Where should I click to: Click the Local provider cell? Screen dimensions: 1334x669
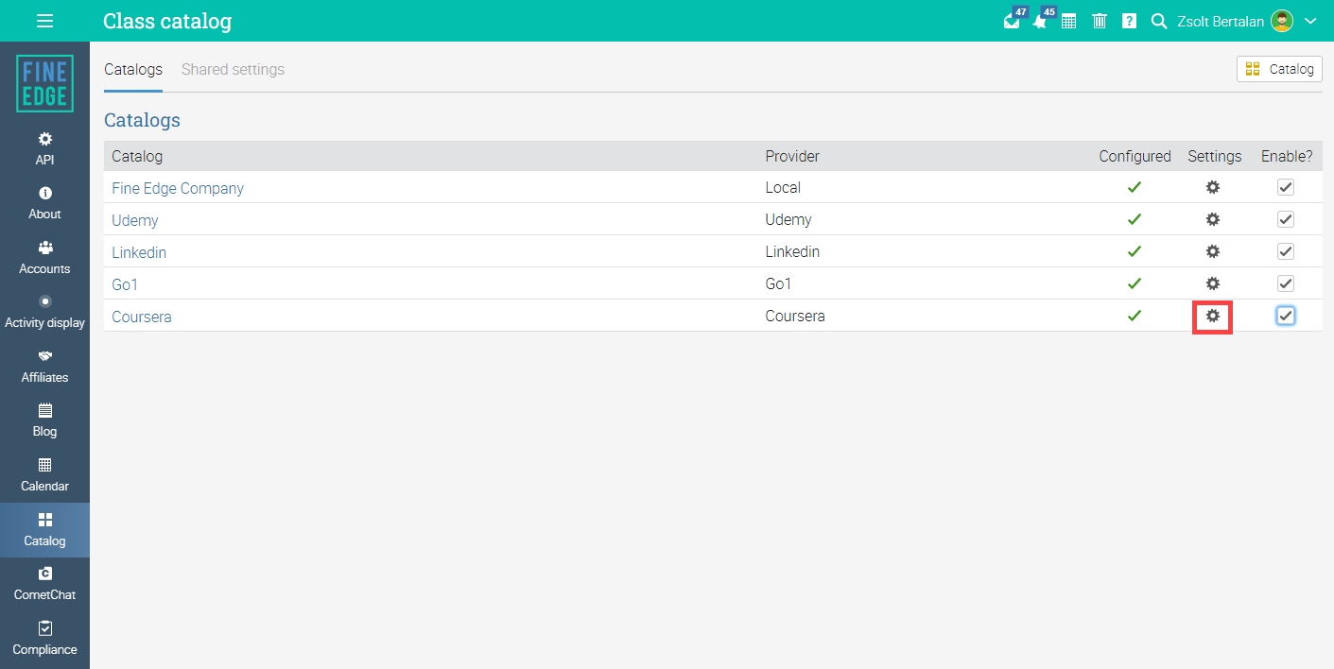click(783, 187)
